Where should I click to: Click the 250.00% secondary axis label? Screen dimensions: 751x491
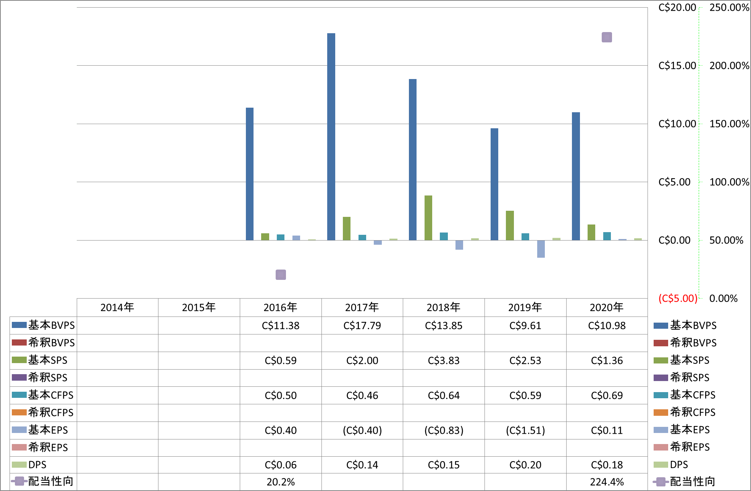click(729, 7)
